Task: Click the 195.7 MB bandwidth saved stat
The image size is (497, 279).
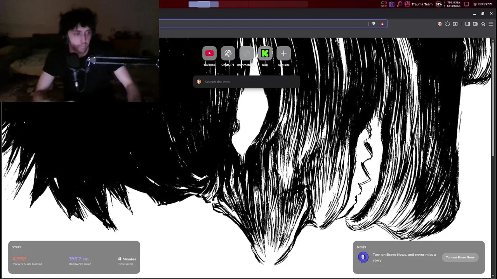Action: [x=80, y=261]
